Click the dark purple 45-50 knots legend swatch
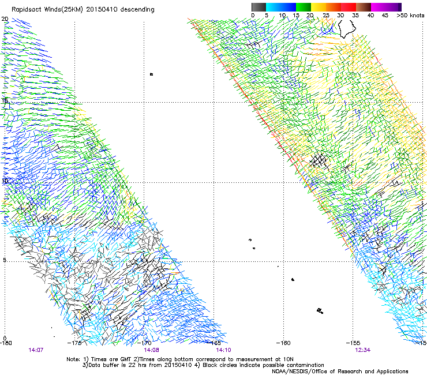This screenshot has width=427, height=375. click(x=394, y=7)
